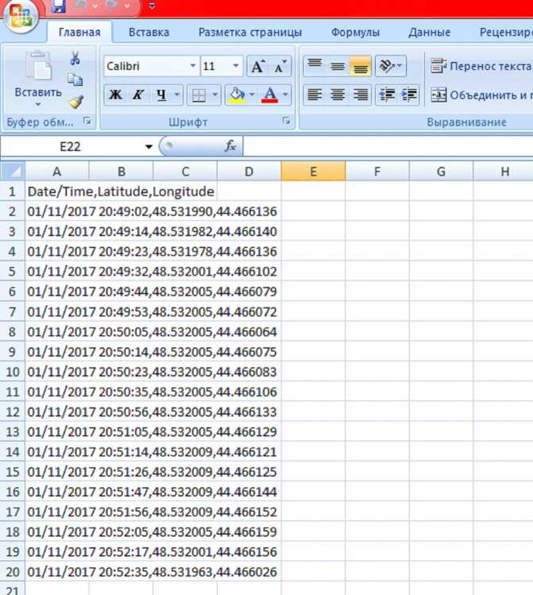
Task: Click cell with 20:50:05,48.532005,44.466064
Action: pos(153,331)
